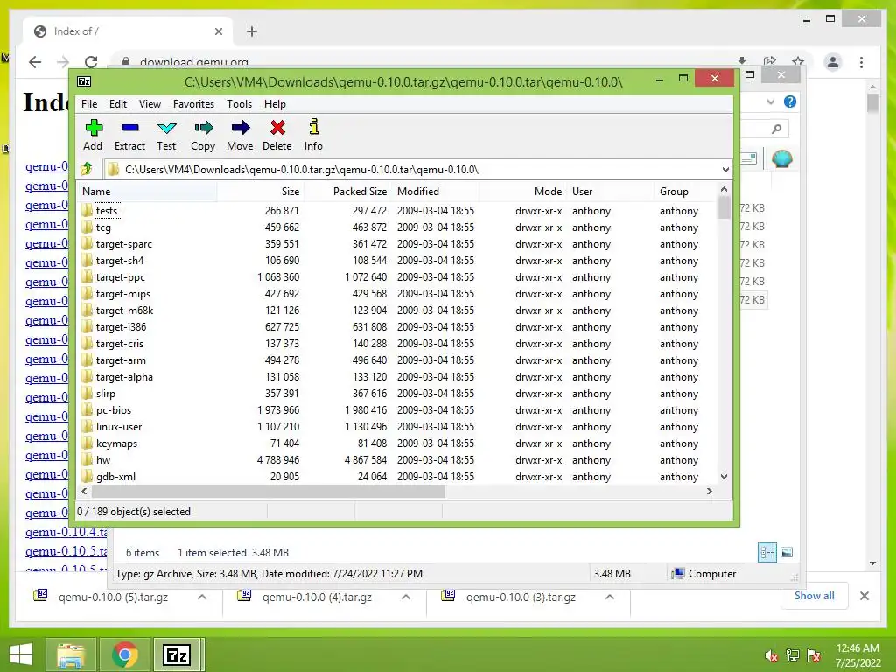Screen dimensions: 896x672
Task: Select the slirp folder row
Action: (x=396, y=394)
